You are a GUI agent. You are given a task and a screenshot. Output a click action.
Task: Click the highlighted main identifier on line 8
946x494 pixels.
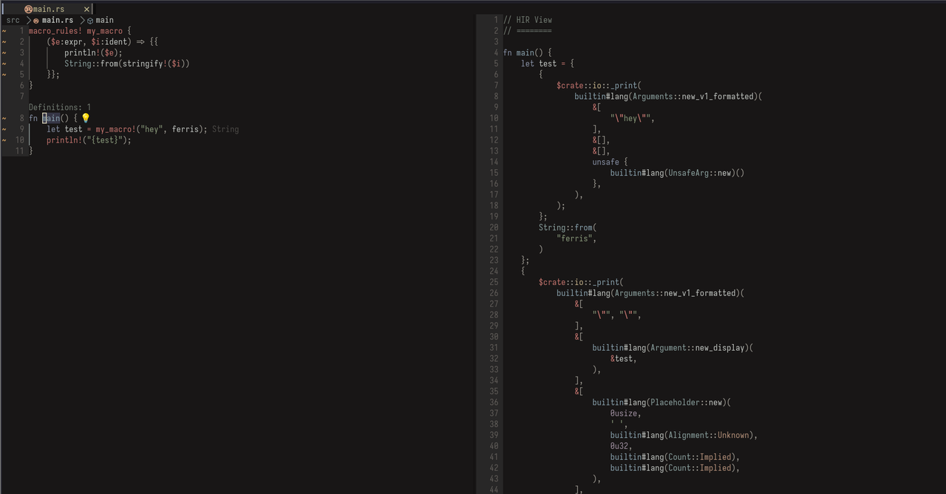[51, 118]
